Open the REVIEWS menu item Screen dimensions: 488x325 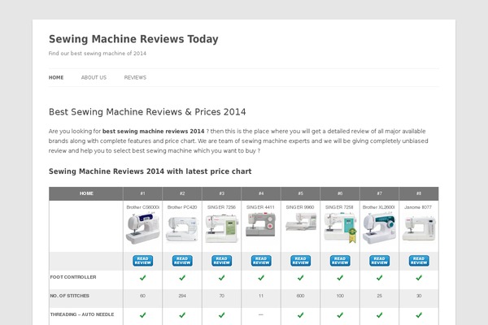pos(135,77)
